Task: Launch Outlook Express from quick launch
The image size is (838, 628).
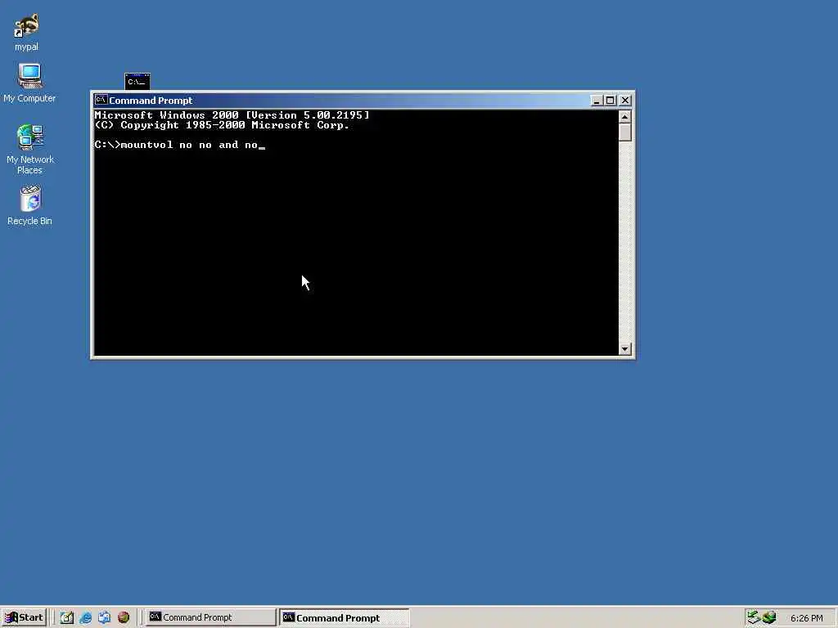Action: (x=104, y=617)
